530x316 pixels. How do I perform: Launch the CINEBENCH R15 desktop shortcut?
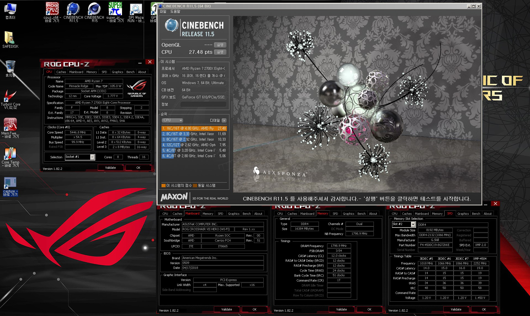[94, 12]
